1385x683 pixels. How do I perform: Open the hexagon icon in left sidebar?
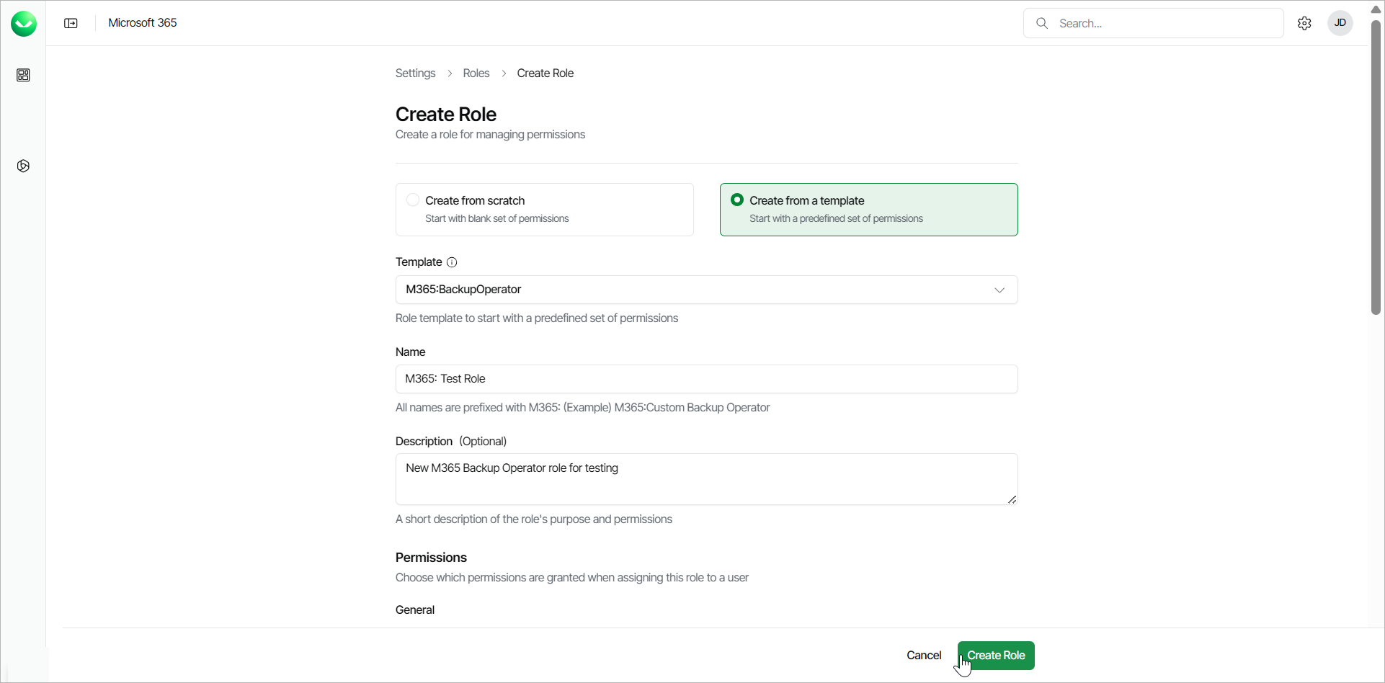[x=23, y=166]
